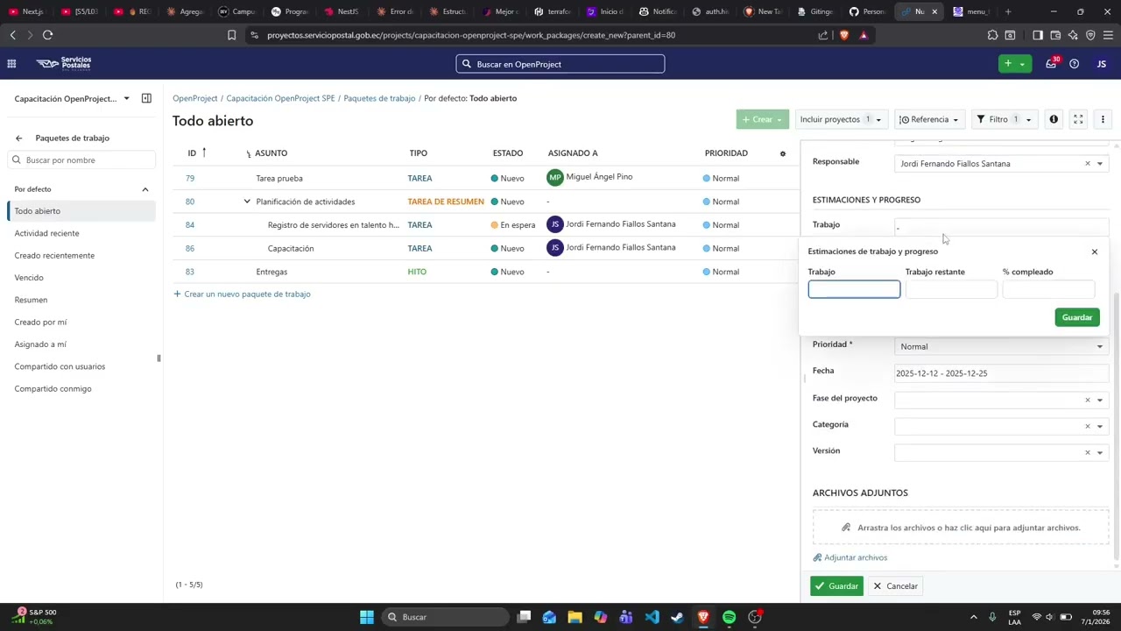Clear the Versión field with its x
This screenshot has width=1121, height=631.
(x=1088, y=453)
